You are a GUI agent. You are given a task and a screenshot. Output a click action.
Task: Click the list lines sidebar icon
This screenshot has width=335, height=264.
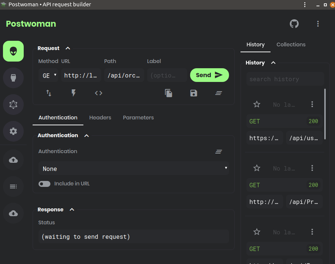pyautogui.click(x=13, y=187)
